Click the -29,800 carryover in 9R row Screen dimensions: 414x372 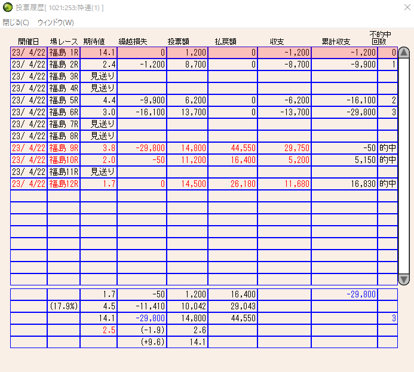[x=142, y=148]
